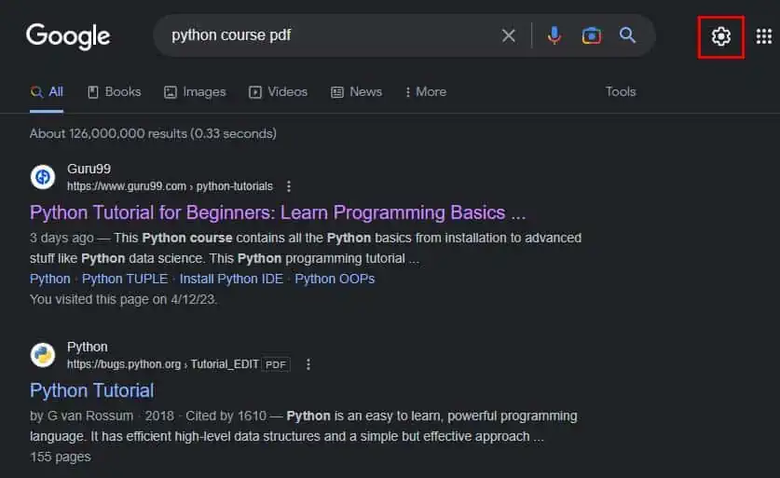Open the Settings gear icon
This screenshot has height=478, width=780.
tap(720, 36)
